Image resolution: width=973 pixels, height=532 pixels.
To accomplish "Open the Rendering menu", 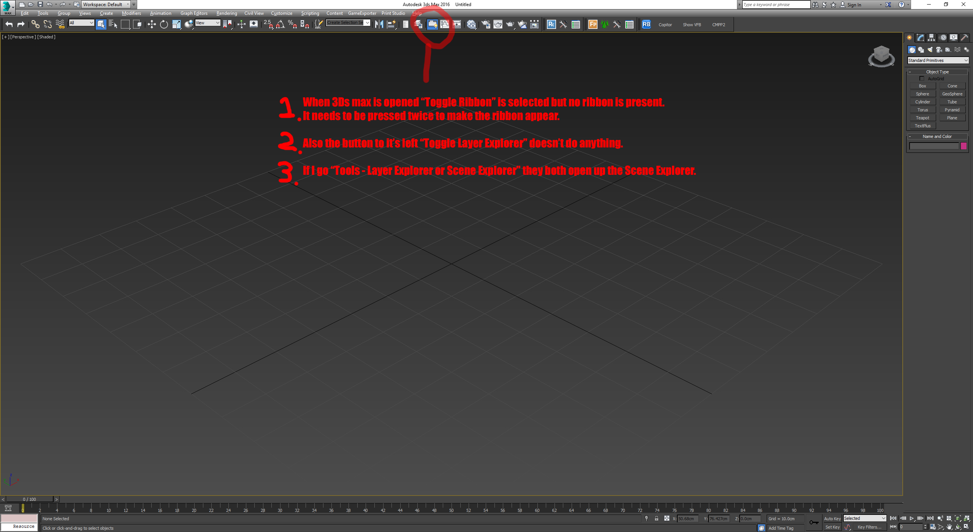I will (227, 13).
